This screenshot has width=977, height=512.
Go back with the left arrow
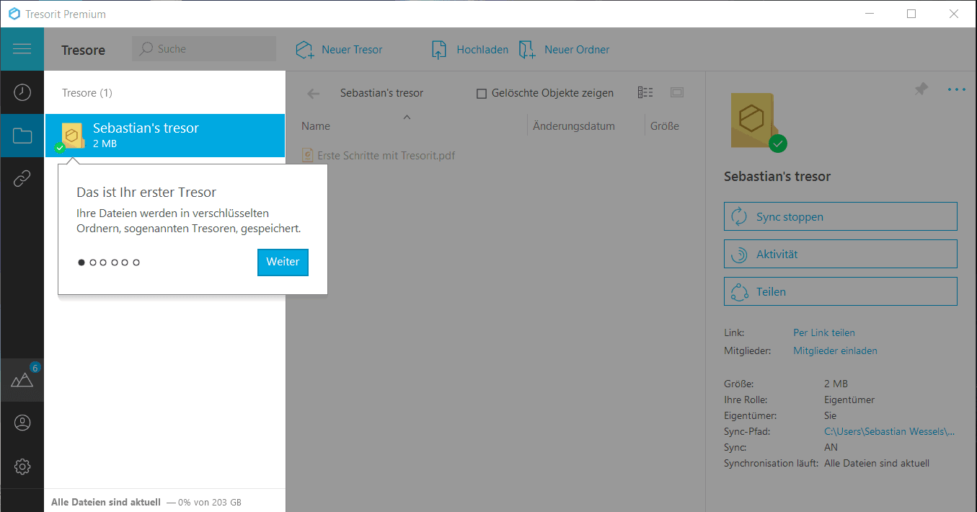coord(313,93)
